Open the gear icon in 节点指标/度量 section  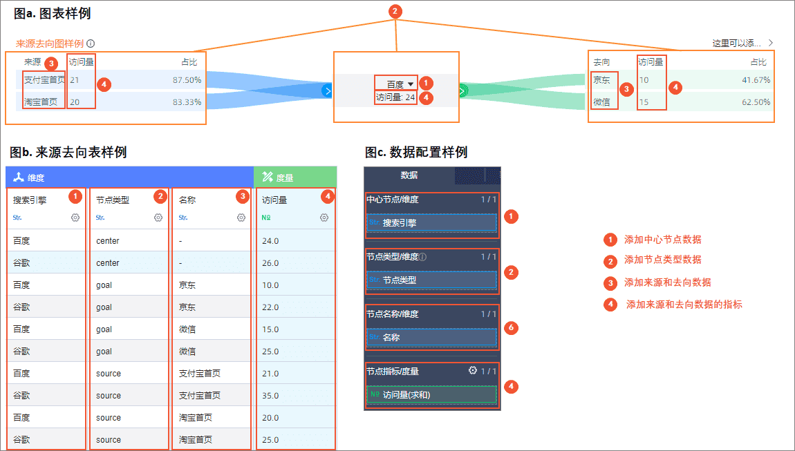(x=473, y=370)
